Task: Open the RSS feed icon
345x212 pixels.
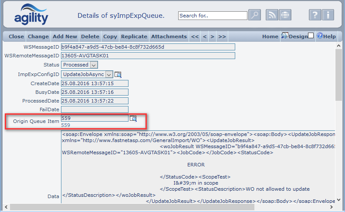Action: click(x=272, y=15)
